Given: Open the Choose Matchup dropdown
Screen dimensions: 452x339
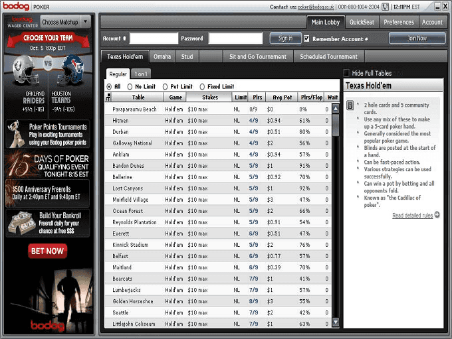Looking at the screenshot, I should [65, 22].
